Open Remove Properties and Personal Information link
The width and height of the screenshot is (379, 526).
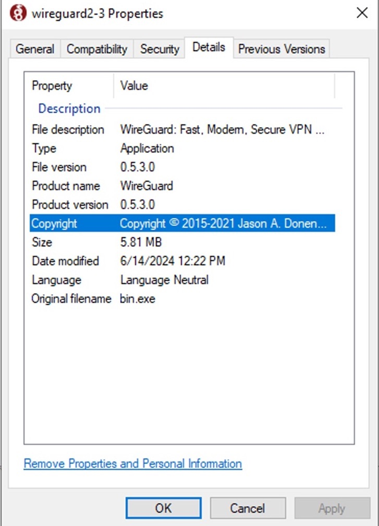coord(132,463)
